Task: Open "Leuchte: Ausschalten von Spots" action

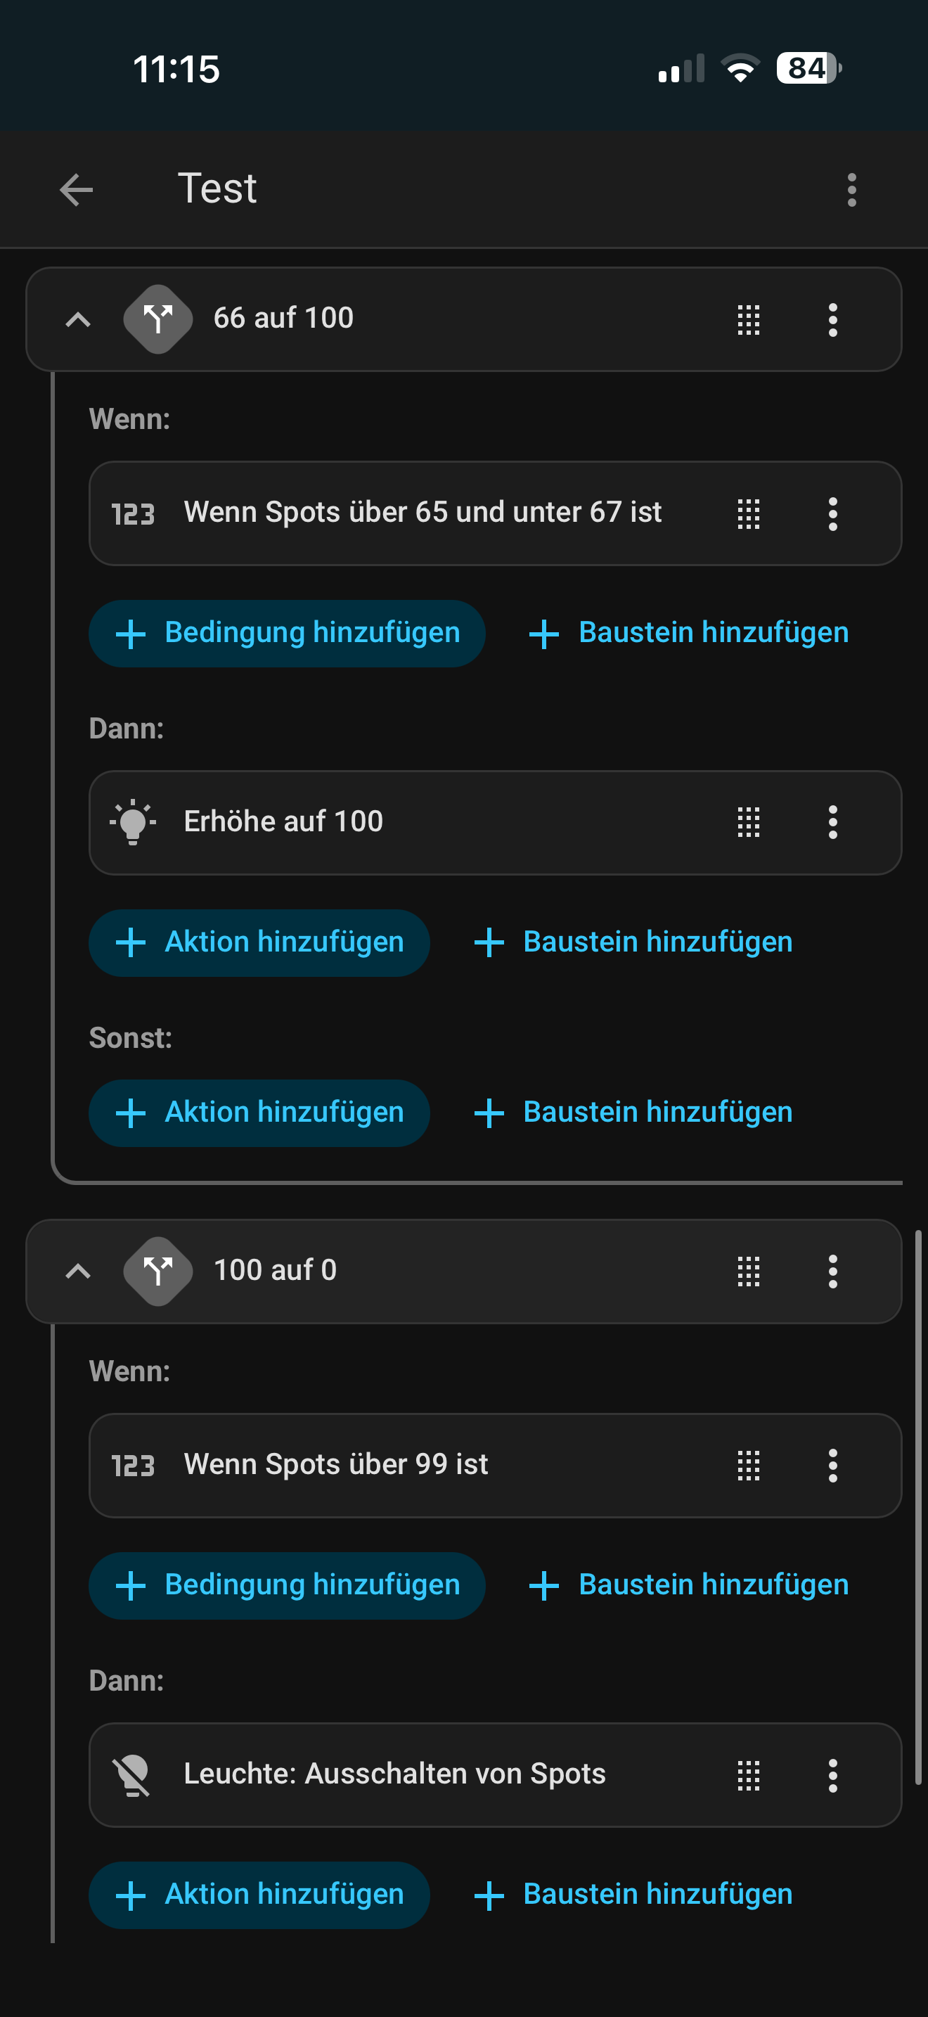Action: pos(394,1774)
